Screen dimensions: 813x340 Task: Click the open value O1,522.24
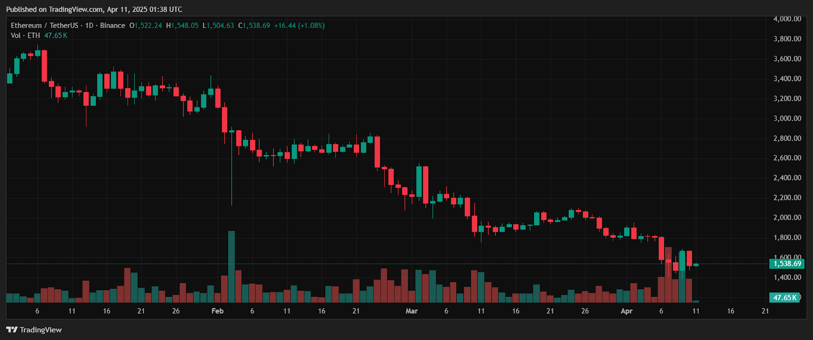click(146, 25)
